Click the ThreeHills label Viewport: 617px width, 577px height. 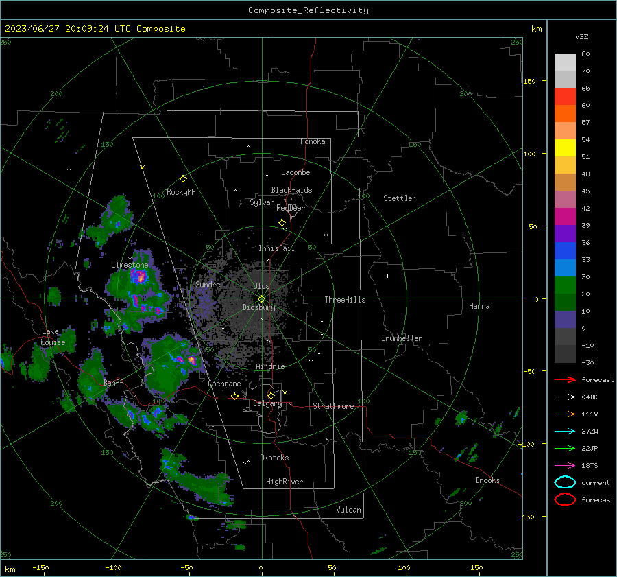(345, 300)
